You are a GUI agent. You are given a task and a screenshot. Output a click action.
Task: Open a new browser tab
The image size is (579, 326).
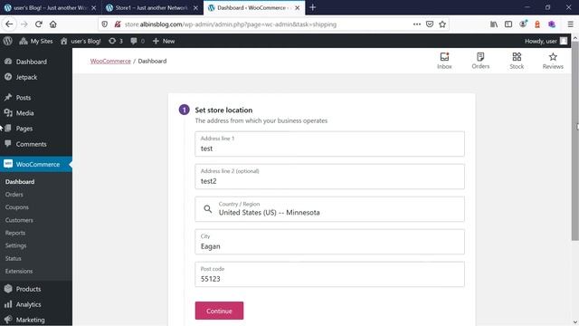(313, 7)
